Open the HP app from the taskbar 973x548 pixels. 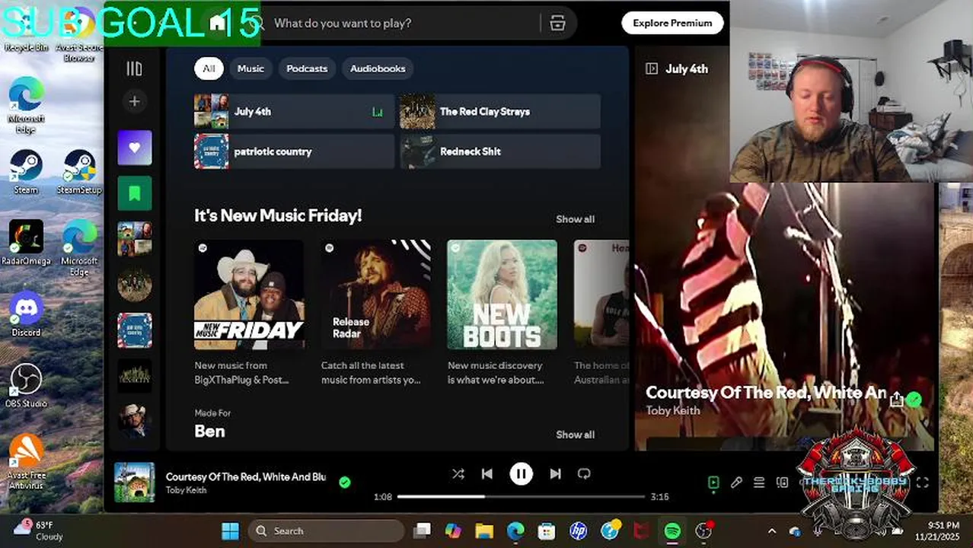(x=578, y=530)
